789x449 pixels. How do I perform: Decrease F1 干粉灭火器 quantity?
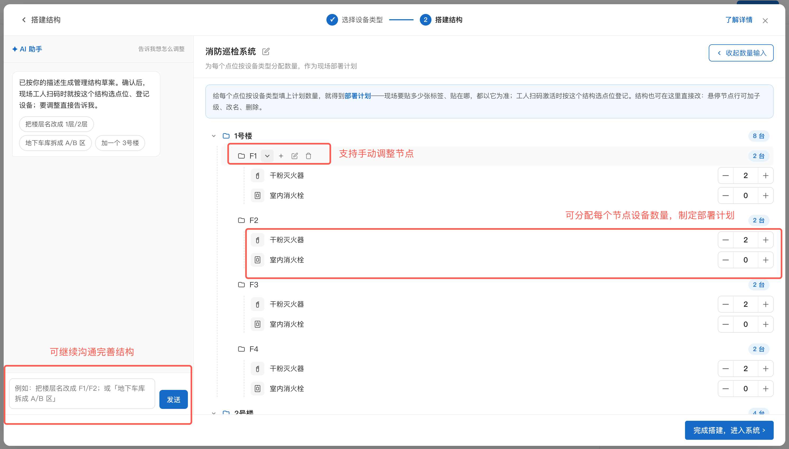(725, 176)
